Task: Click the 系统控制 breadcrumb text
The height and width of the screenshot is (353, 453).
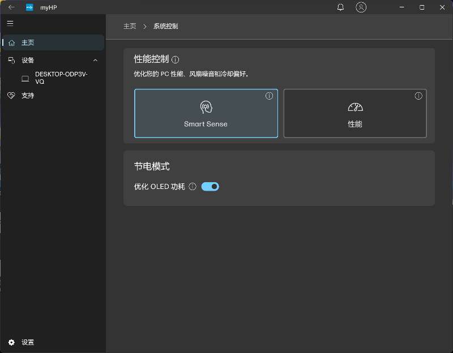Action: click(x=165, y=26)
